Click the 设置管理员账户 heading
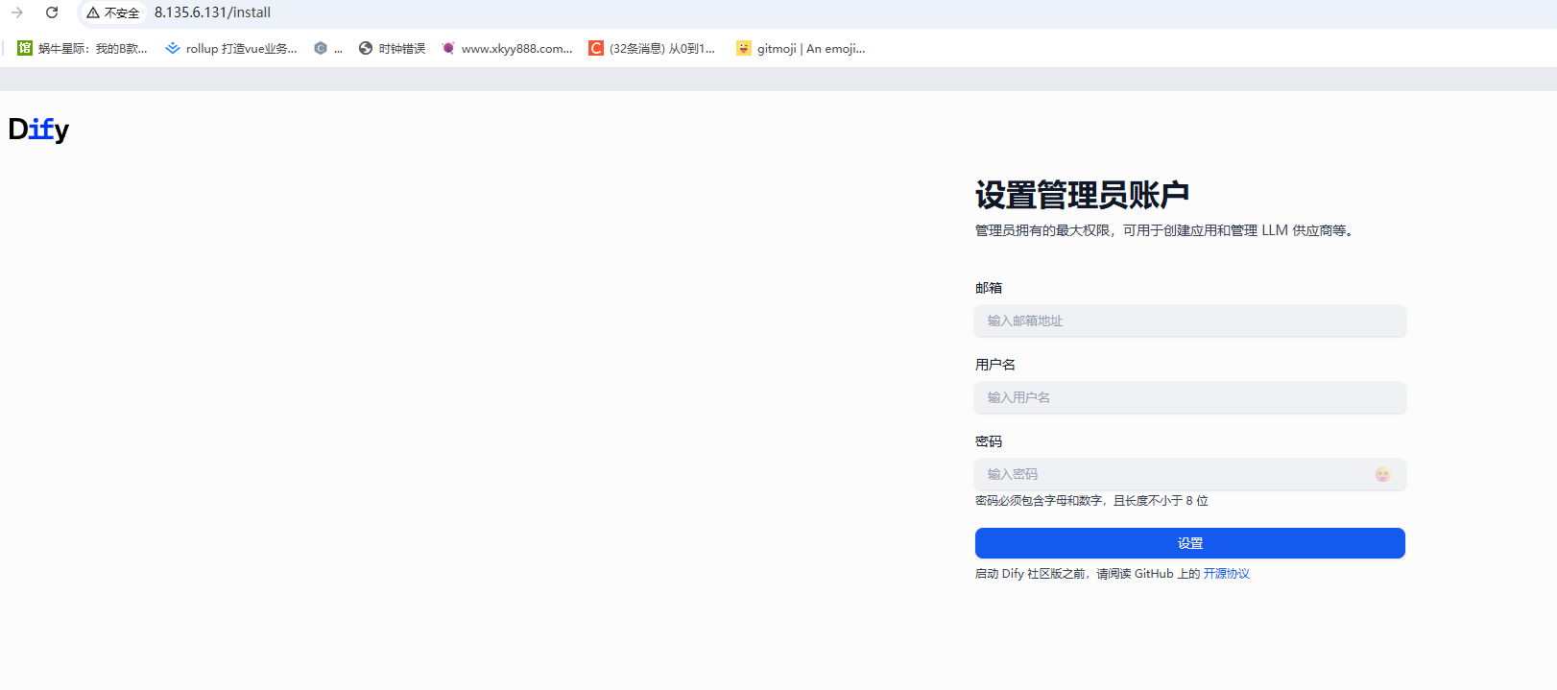This screenshot has height=690, width=1557. click(x=1082, y=195)
